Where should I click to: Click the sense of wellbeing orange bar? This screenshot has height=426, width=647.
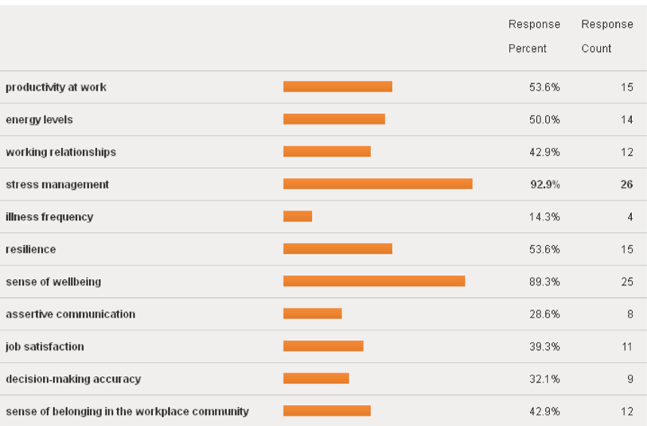tap(374, 281)
